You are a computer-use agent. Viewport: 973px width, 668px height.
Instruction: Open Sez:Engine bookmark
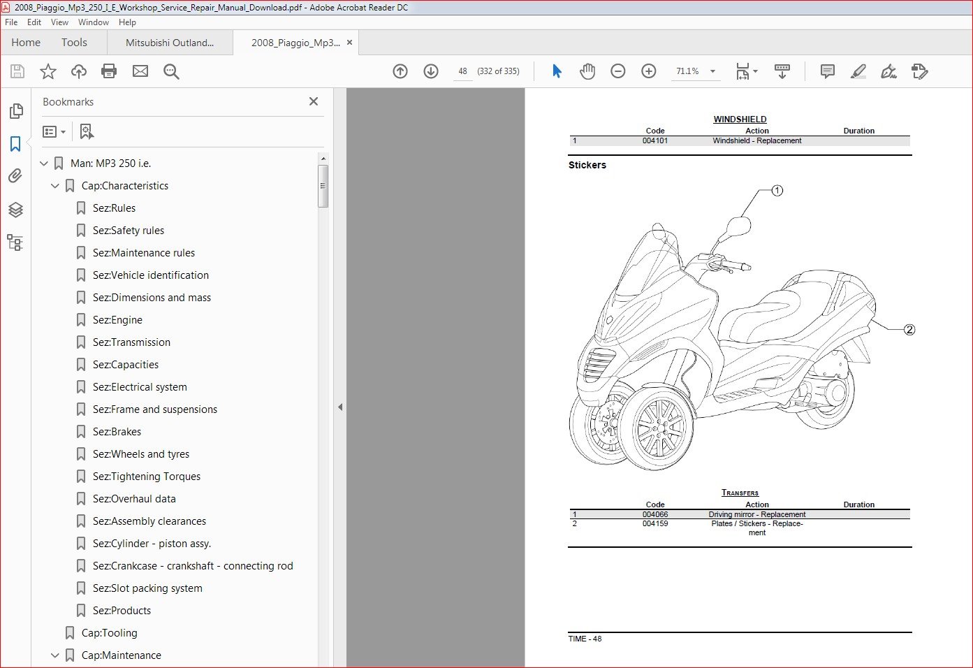point(117,320)
